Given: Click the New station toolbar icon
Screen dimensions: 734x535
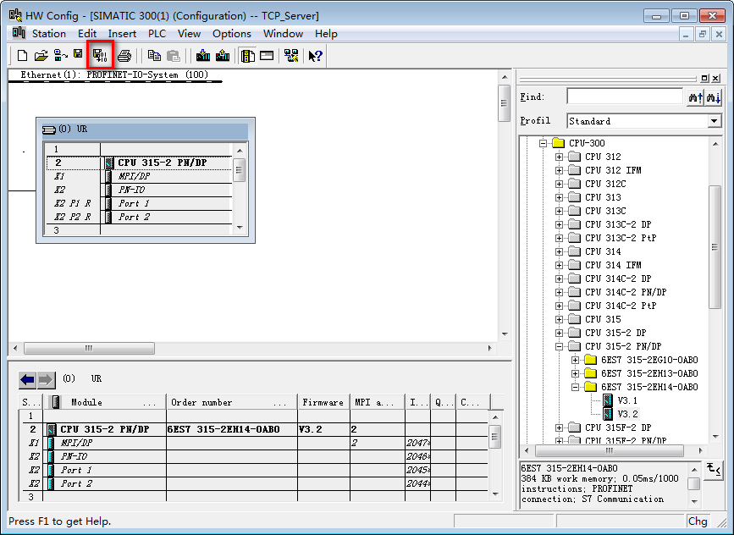Looking at the screenshot, I should tap(23, 56).
